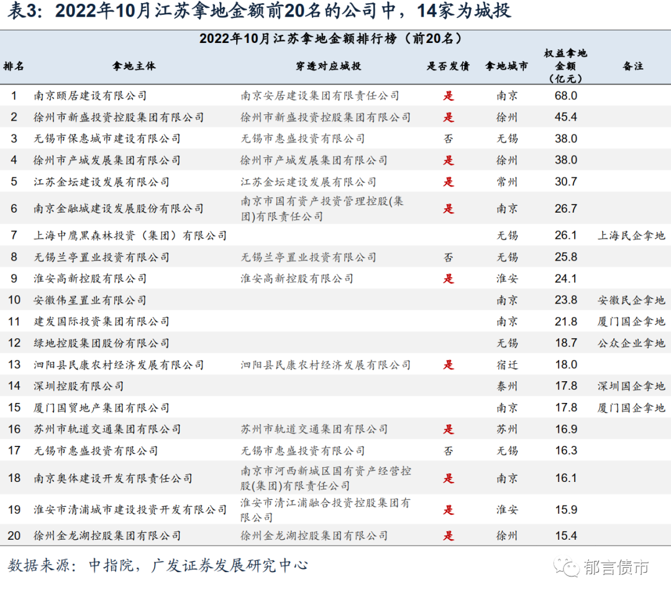Click the column header '拿地城市'
The height and width of the screenshot is (597, 671).
507,66
